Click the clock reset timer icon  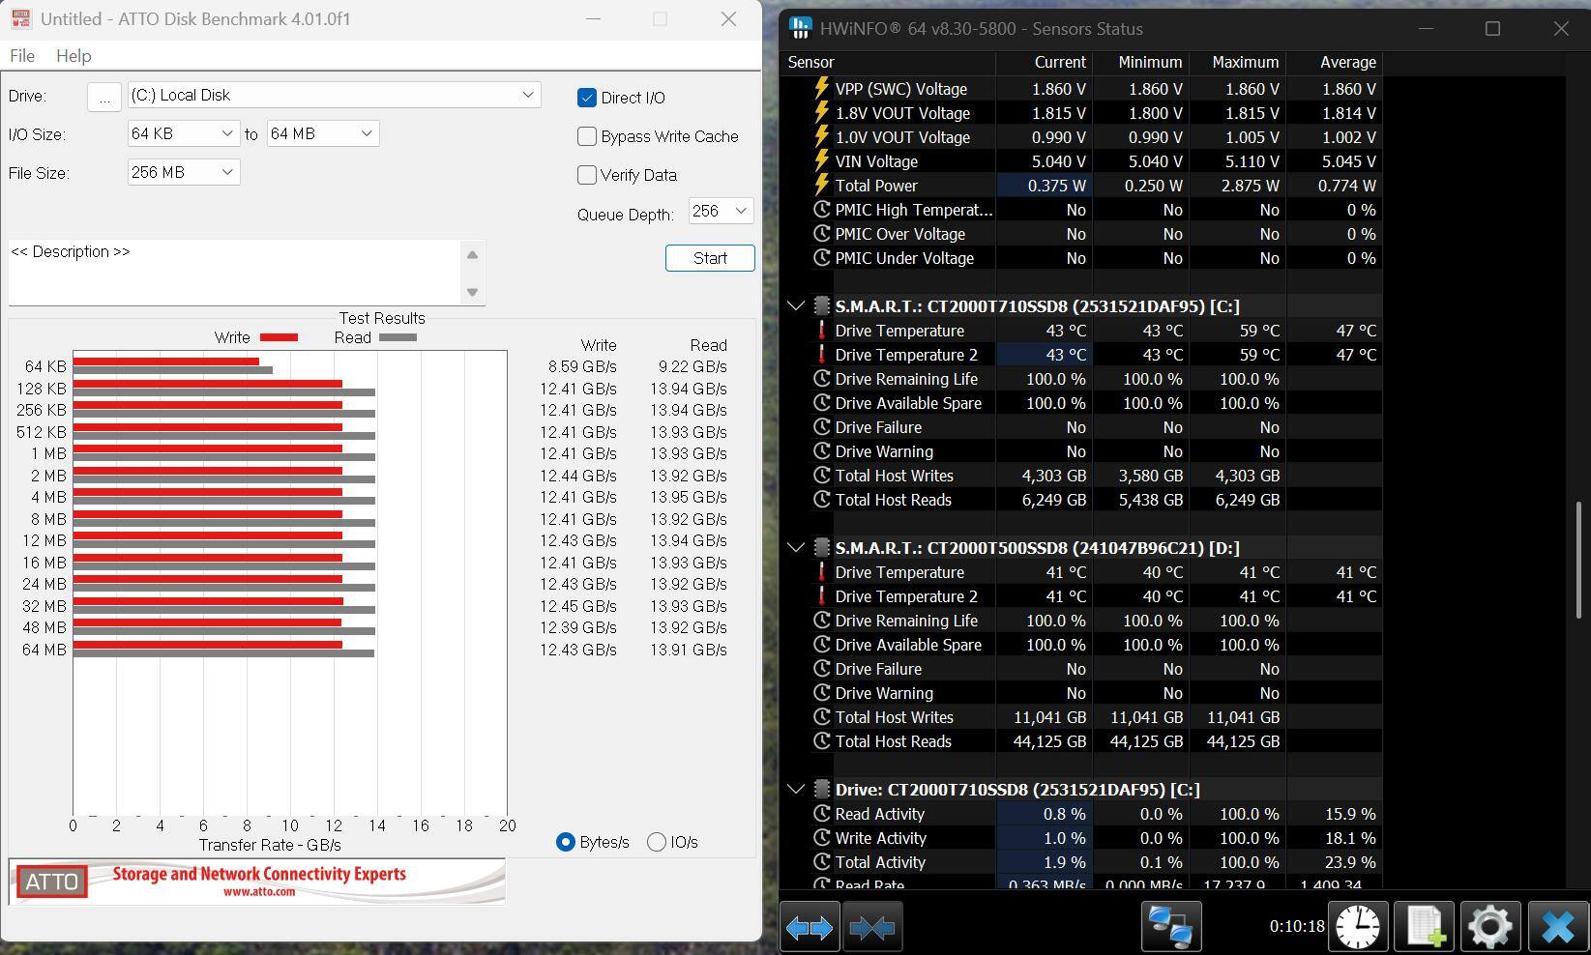point(1358,927)
